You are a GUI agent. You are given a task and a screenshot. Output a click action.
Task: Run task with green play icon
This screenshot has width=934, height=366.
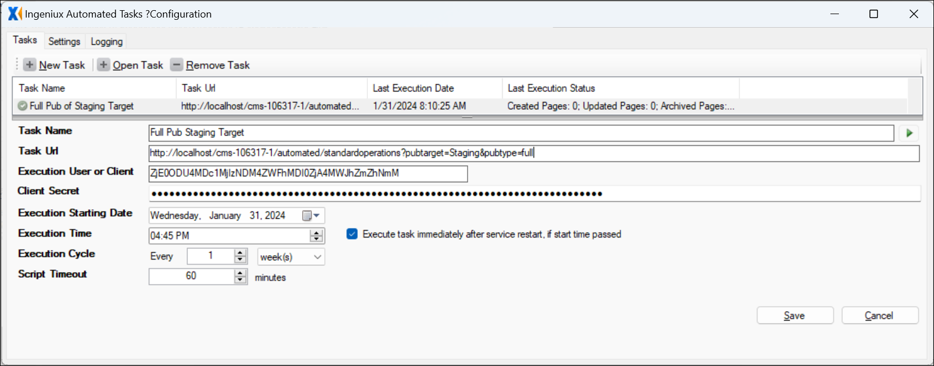909,133
